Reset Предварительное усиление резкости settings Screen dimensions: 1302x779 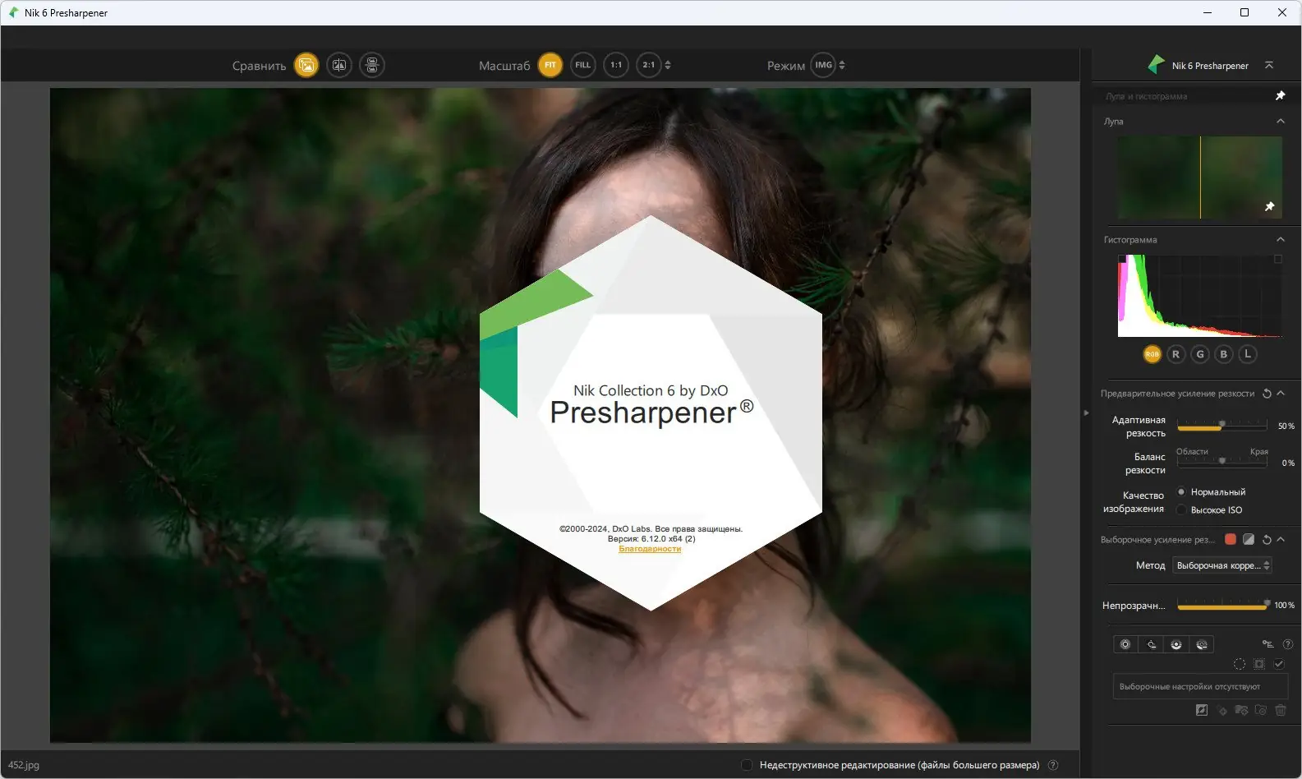point(1267,394)
